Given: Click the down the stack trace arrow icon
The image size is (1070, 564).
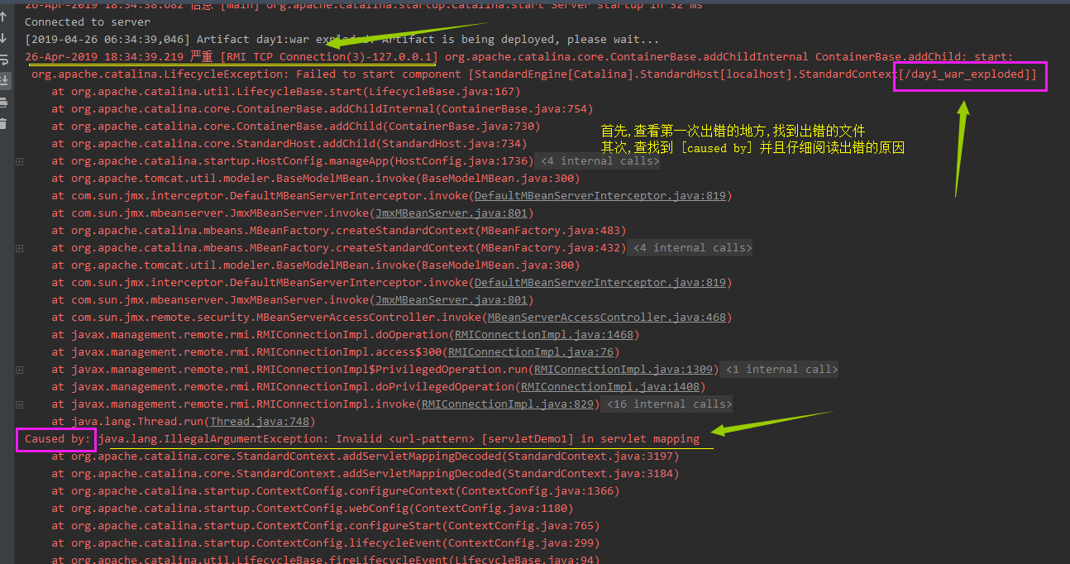Looking at the screenshot, I should point(3,38).
